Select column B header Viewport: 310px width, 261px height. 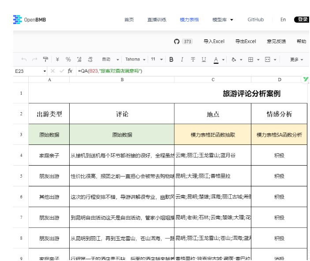click(122, 79)
